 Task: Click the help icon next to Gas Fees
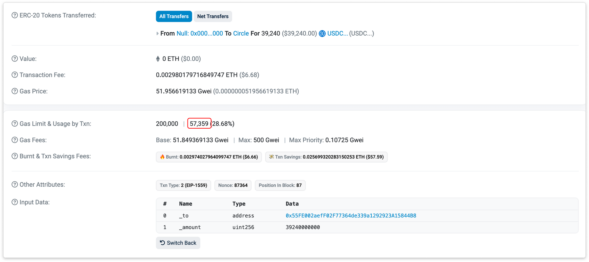(x=14, y=140)
